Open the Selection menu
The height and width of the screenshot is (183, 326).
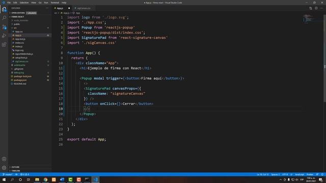[24, 3]
